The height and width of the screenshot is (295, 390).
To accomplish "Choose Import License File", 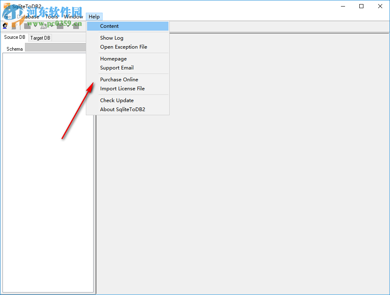I will (x=128, y=89).
